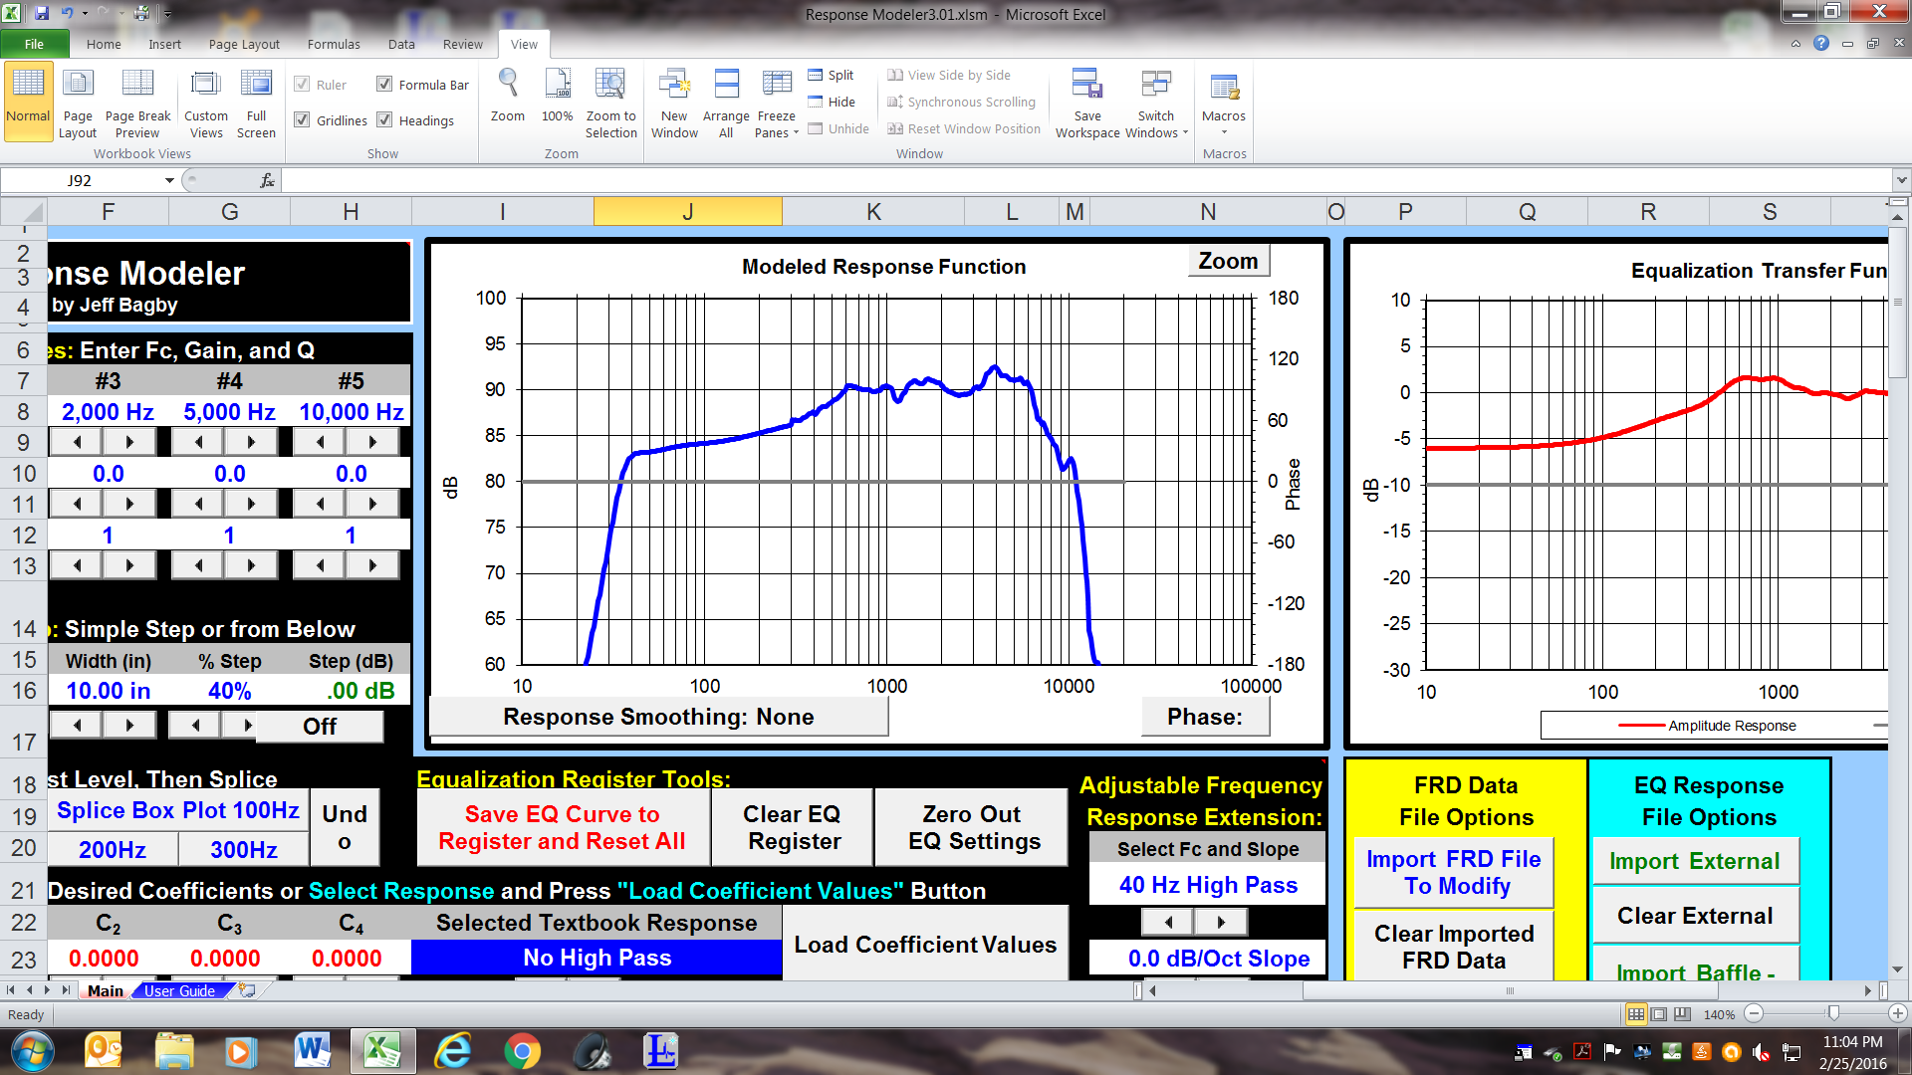Switch to Page Layout view
The width and height of the screenshot is (1912, 1075).
pos(78,104)
